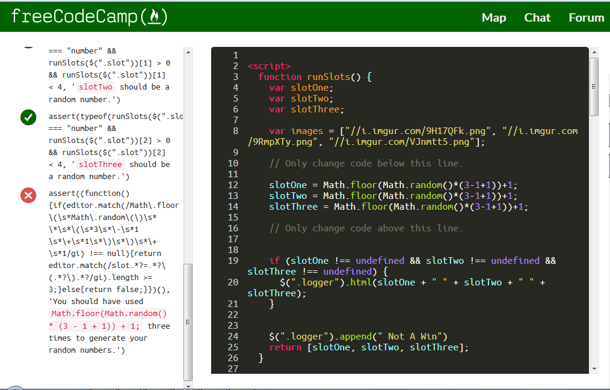Click the 'Only change code below this line' comment
This screenshot has width=610, height=390.
click(x=366, y=163)
